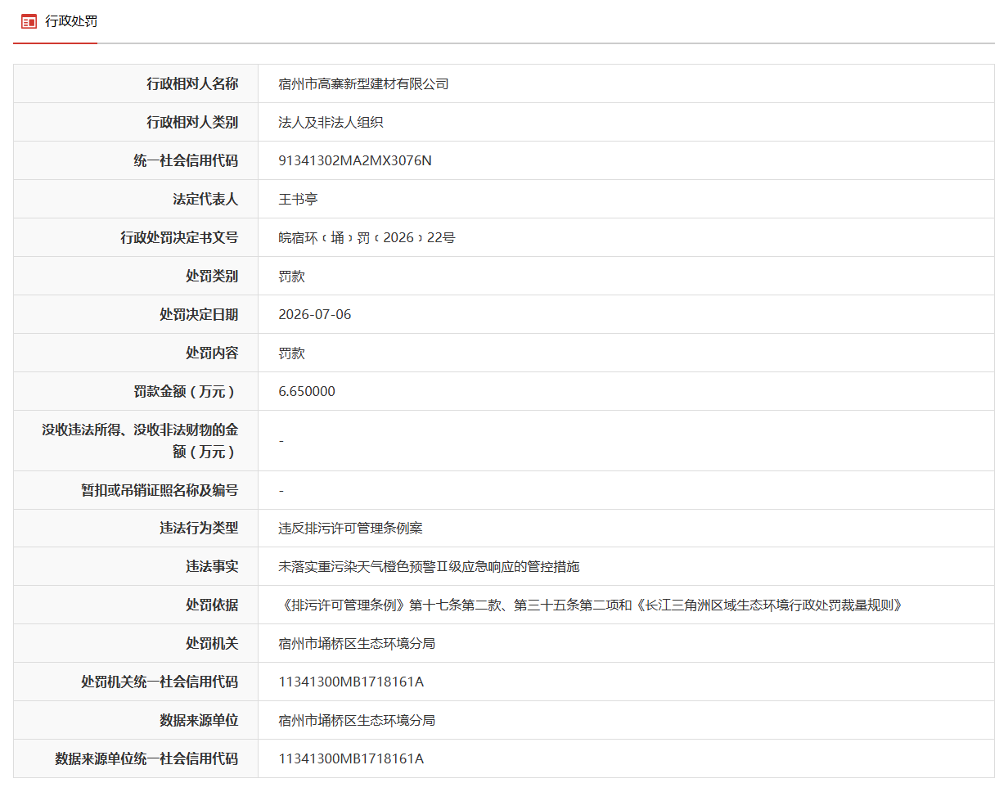1008x810 pixels.
Task: Click the 违法事实 label
Action: pyautogui.click(x=212, y=566)
